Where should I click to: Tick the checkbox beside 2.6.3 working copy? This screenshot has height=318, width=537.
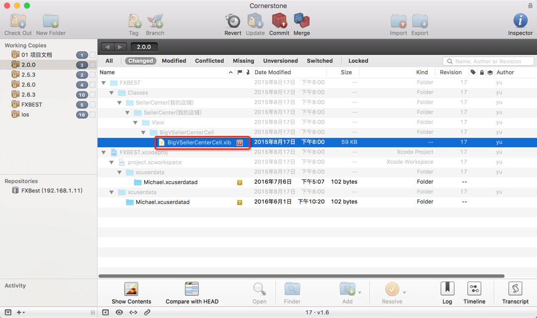[x=92, y=95]
